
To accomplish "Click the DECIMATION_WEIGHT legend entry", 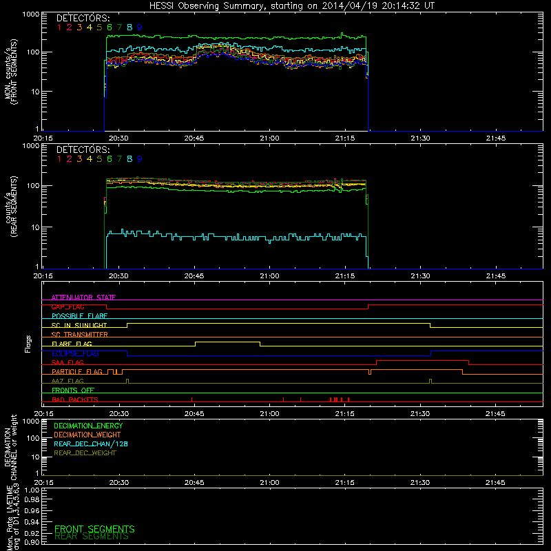I will [87, 435].
